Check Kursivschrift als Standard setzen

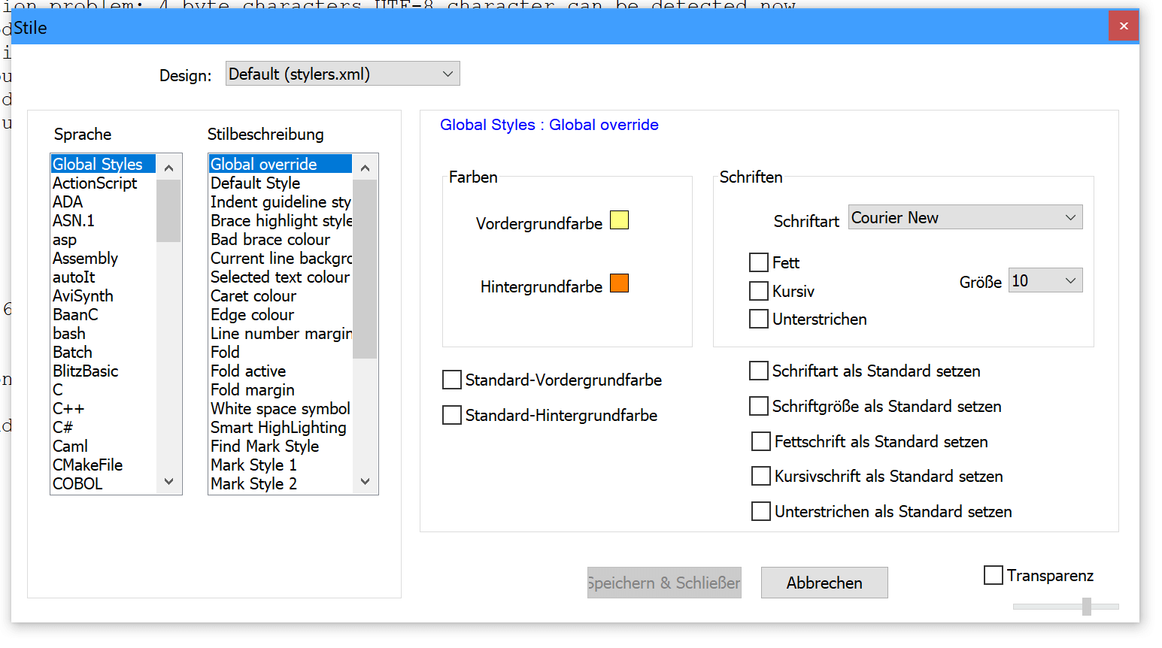pos(760,476)
